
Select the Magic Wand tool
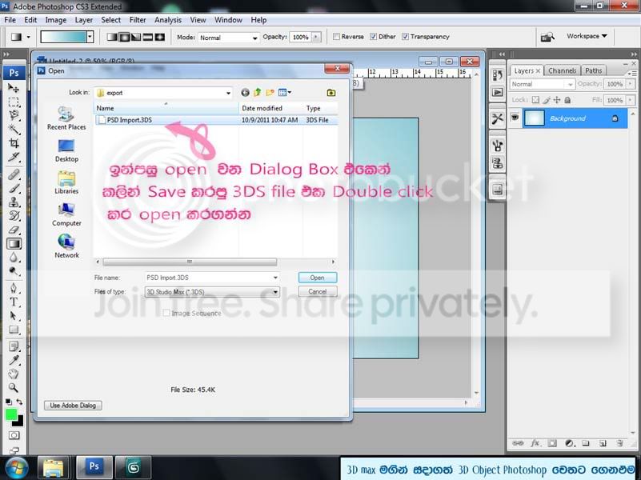tap(14, 130)
